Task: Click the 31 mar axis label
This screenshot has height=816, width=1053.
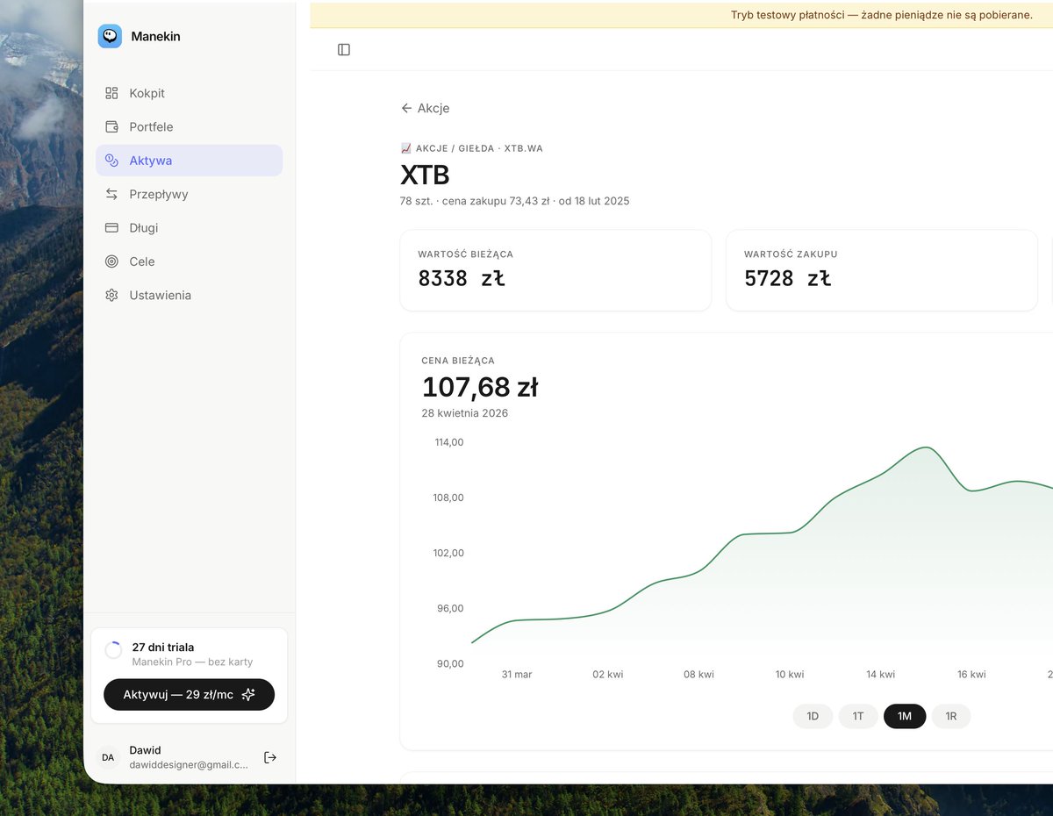Action: (517, 675)
